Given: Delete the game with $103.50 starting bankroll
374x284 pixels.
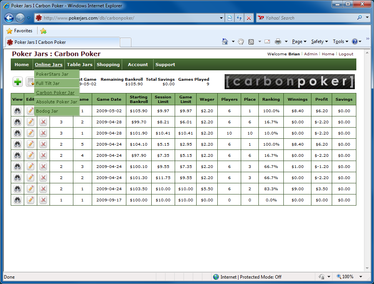Looking at the screenshot, I should tap(43, 189).
